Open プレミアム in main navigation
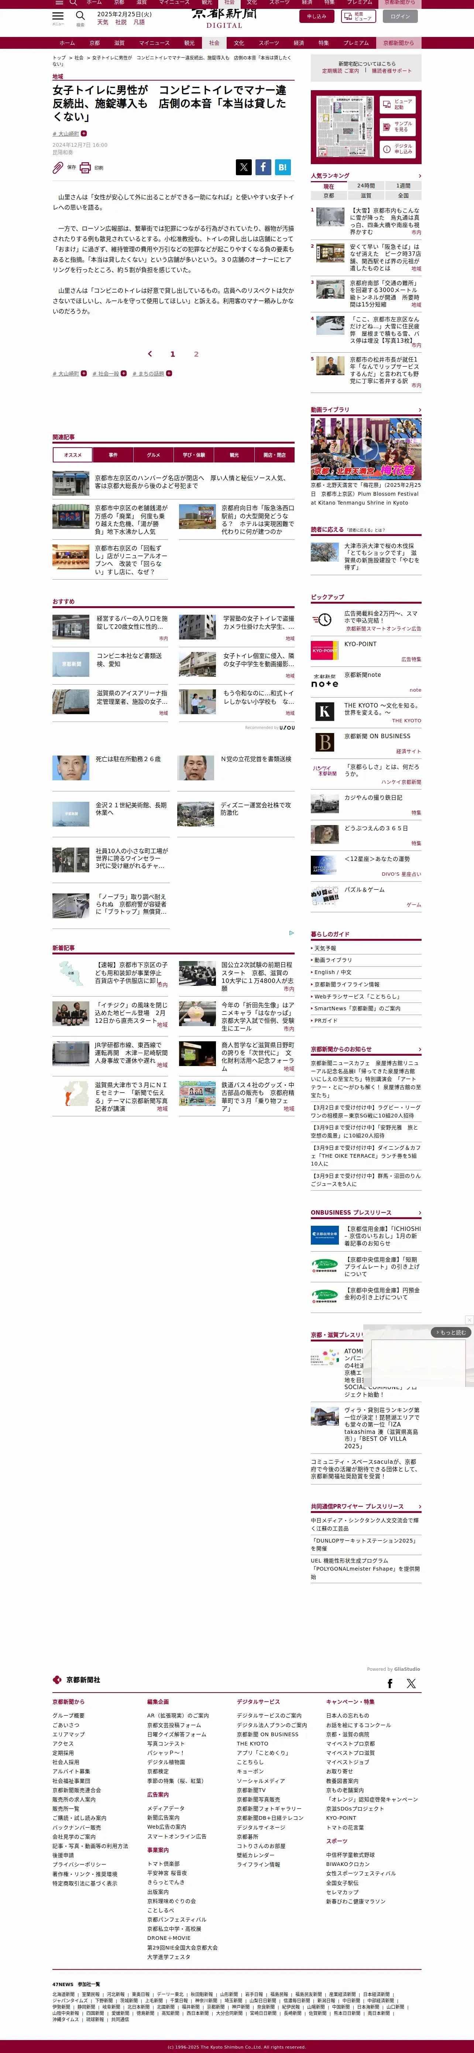Screen dimensions: 474x2053 [x=355, y=43]
